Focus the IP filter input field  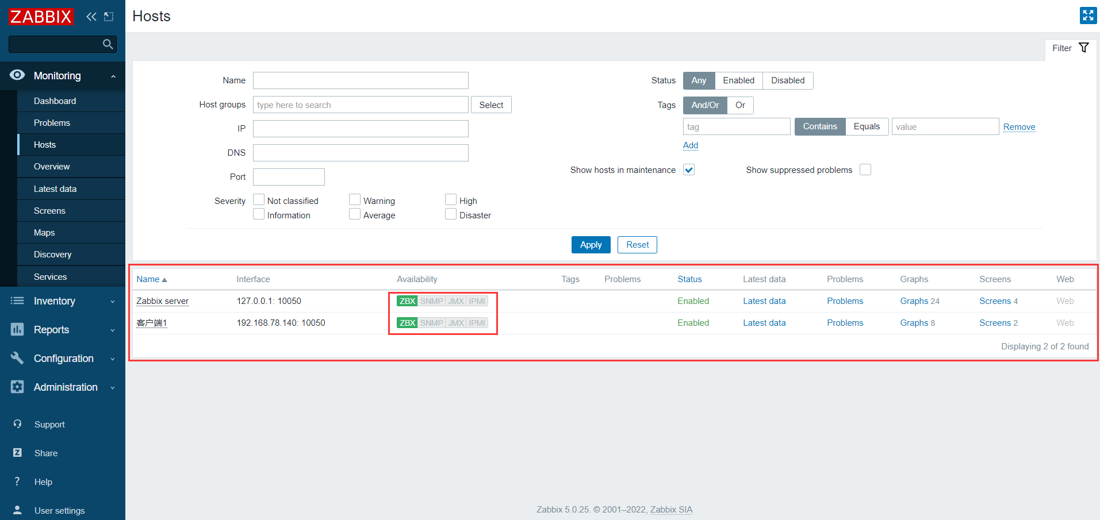point(361,129)
